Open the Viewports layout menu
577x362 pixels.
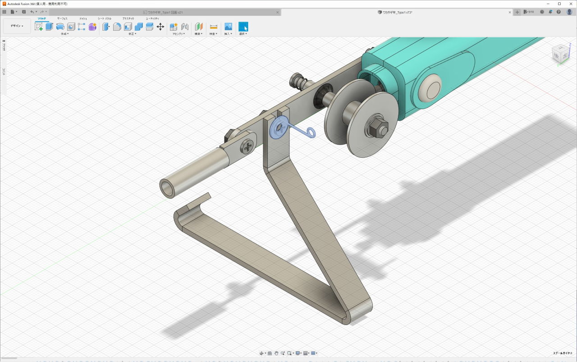pyautogui.click(x=314, y=353)
